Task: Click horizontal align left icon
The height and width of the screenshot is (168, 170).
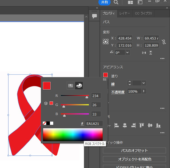Action: click(117, 125)
